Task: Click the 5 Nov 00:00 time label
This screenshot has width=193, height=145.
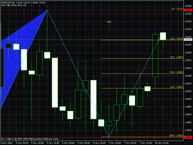Action: (x=22, y=143)
